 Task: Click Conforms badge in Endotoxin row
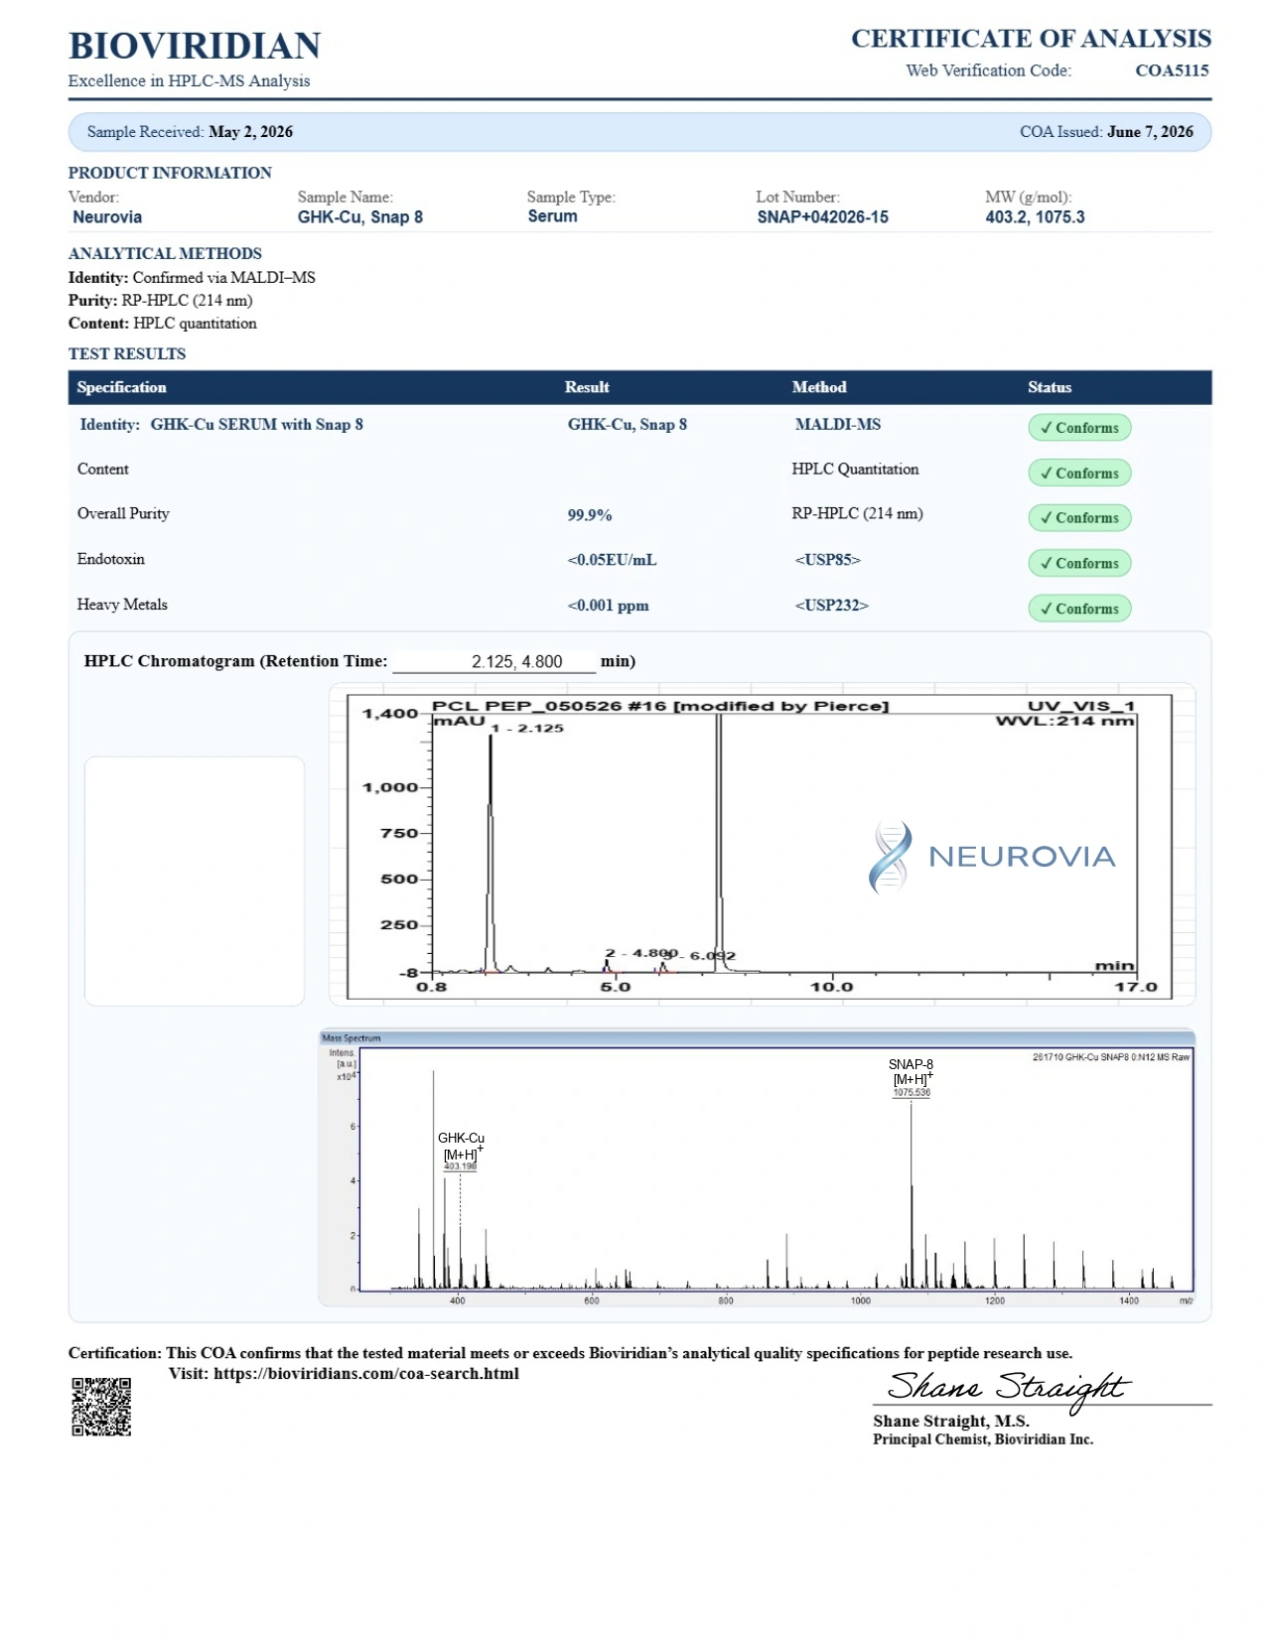pyautogui.click(x=1079, y=564)
